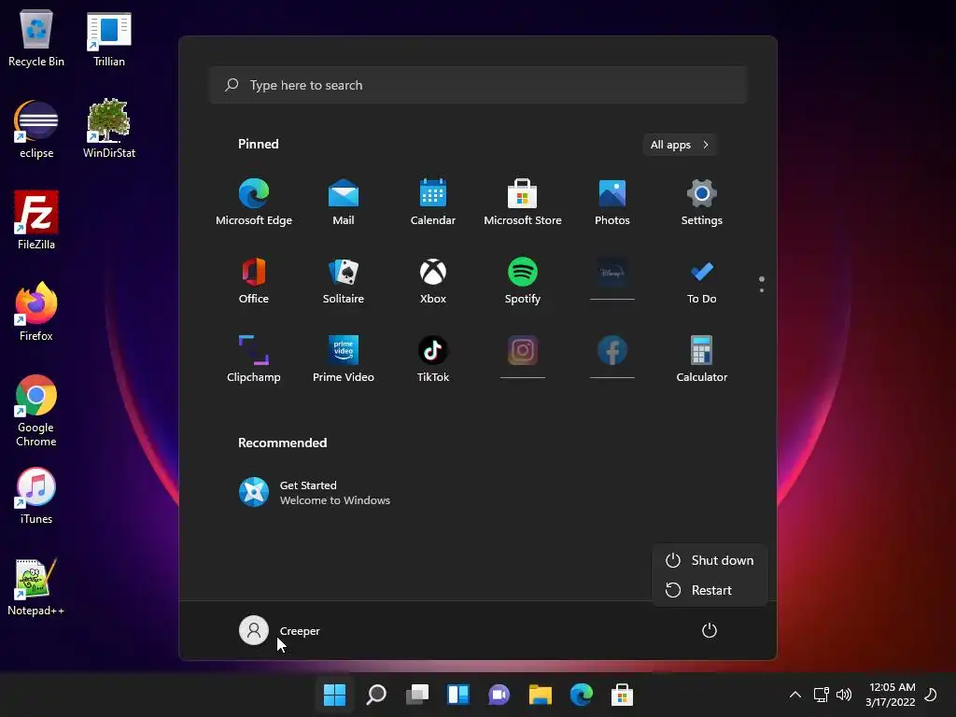Choose Shut down from power menu
The height and width of the screenshot is (717, 956).
[x=710, y=560]
